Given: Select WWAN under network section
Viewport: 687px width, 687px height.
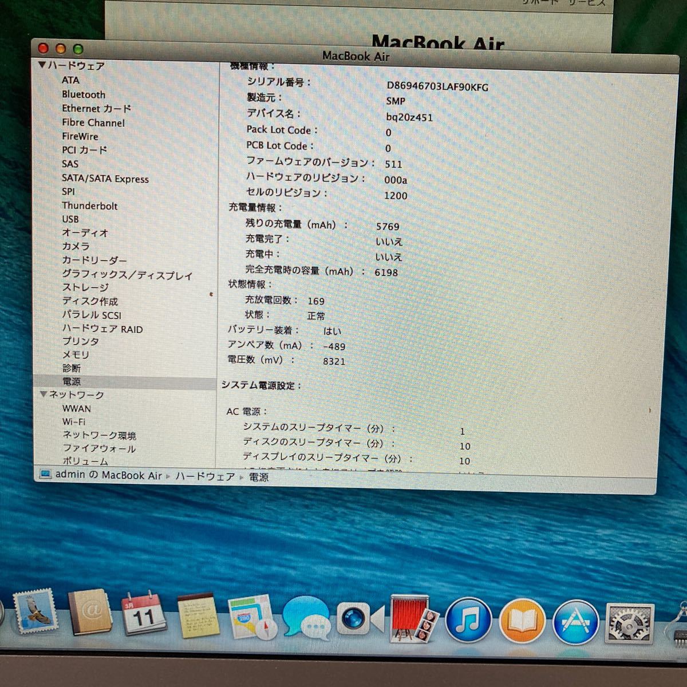Looking at the screenshot, I should pyautogui.click(x=76, y=409).
